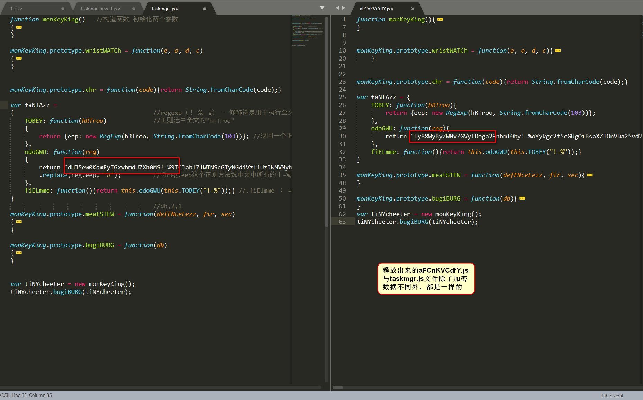Click 'var faNTAzz = {' in right pane

pos(383,97)
